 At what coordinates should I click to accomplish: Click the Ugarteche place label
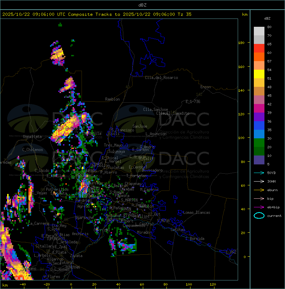pos(85,218)
